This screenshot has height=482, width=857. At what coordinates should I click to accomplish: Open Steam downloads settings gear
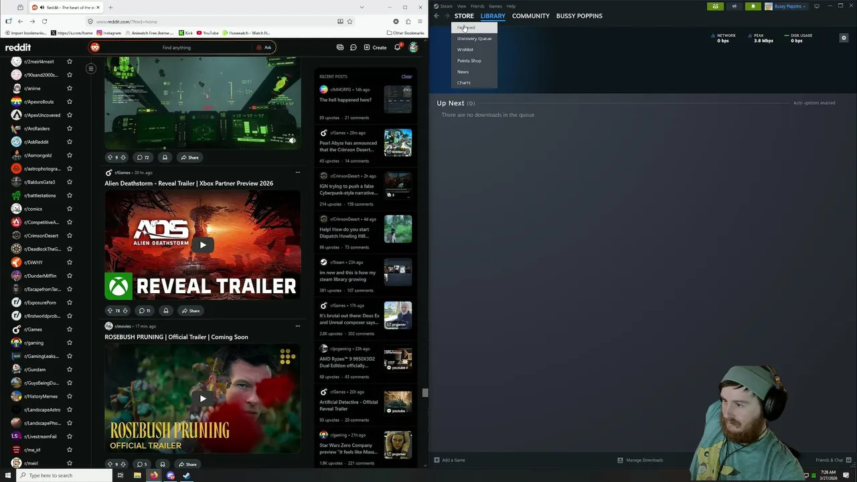pyautogui.click(x=844, y=38)
